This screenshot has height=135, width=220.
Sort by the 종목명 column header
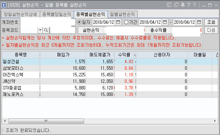[21, 55]
